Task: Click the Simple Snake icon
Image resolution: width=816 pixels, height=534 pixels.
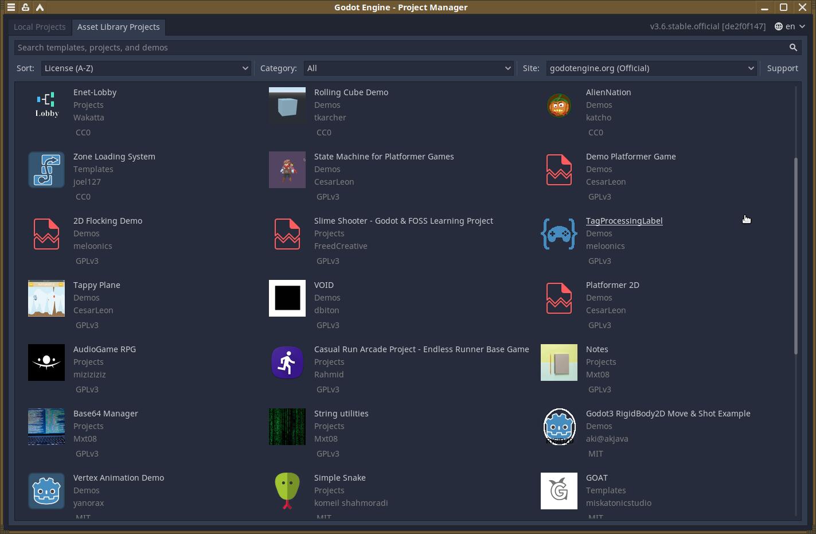Action: pos(287,491)
